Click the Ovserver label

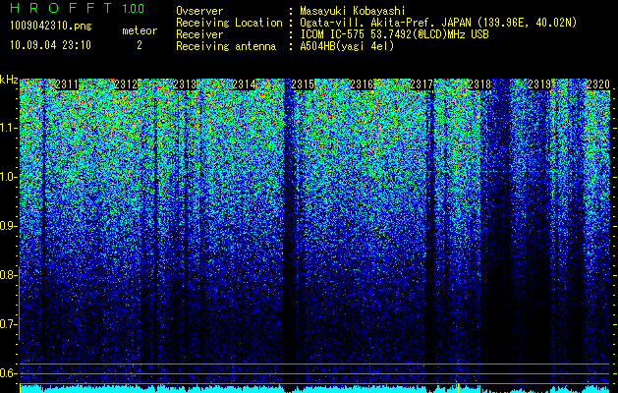coord(199,11)
